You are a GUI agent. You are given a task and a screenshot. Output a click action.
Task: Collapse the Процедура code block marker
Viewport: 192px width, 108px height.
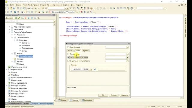click(x=60, y=18)
